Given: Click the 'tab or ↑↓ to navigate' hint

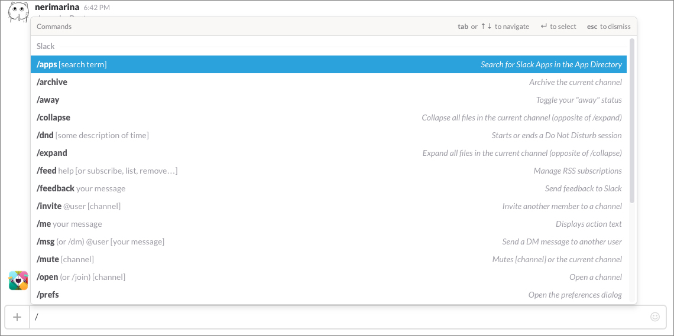Looking at the screenshot, I should coord(494,27).
